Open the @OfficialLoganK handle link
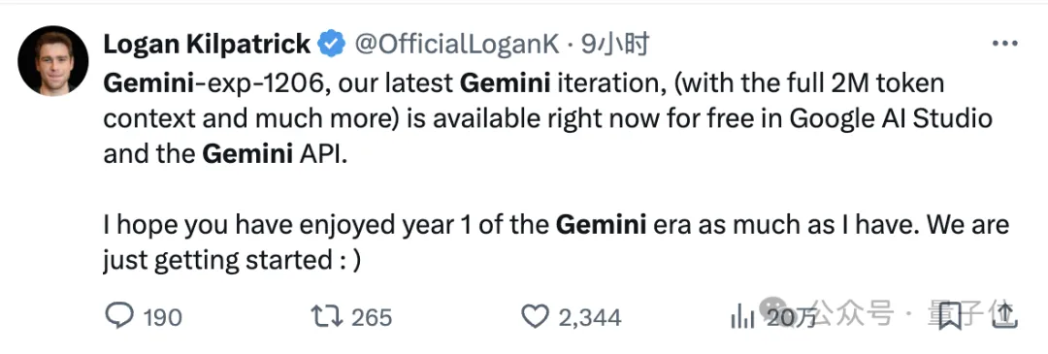This screenshot has height=354, width=1048. pos(456,45)
